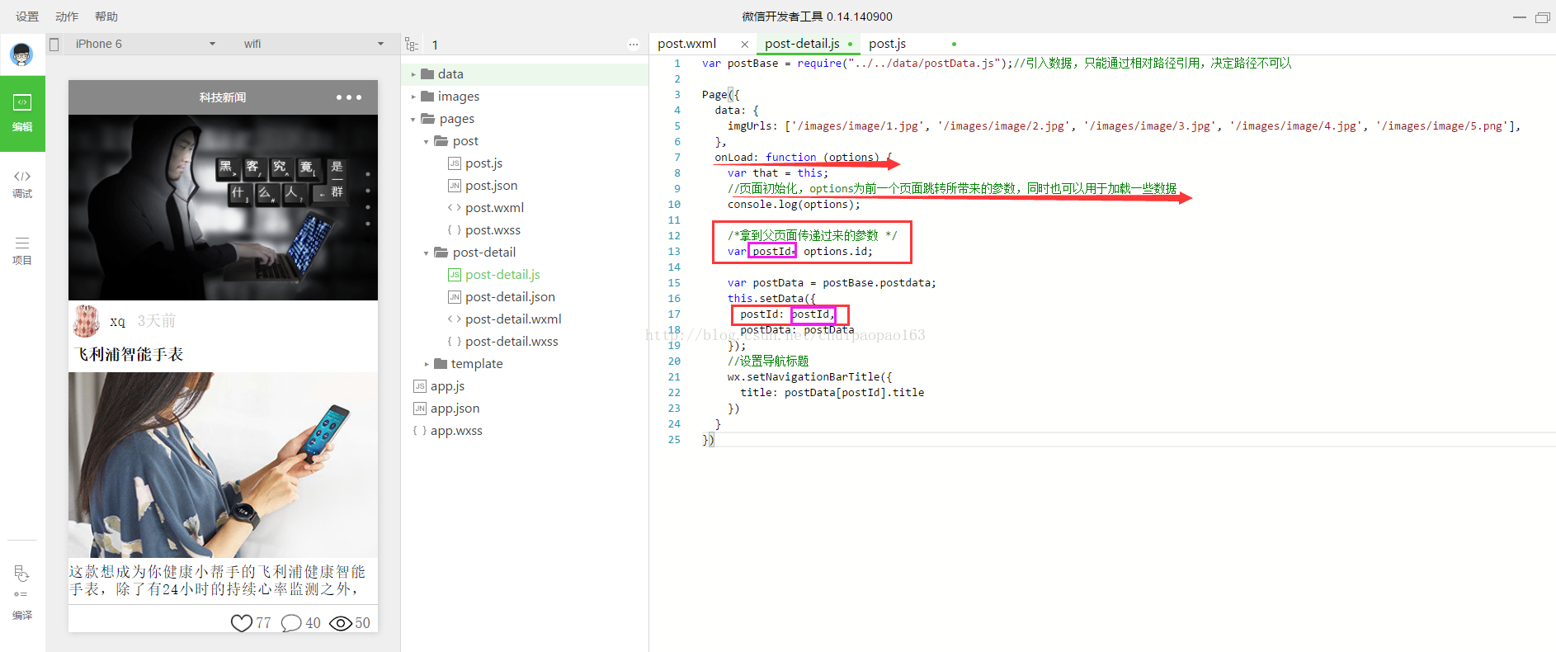Open simulator three-dot menu in 科技新闻 header
Viewport: 1556px width, 652px height.
(x=349, y=97)
